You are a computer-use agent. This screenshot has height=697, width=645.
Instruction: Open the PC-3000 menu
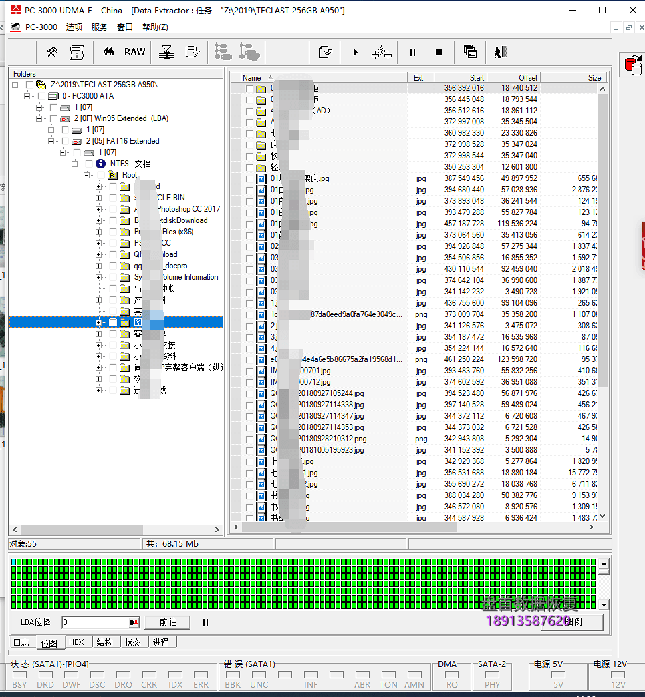pos(41,27)
